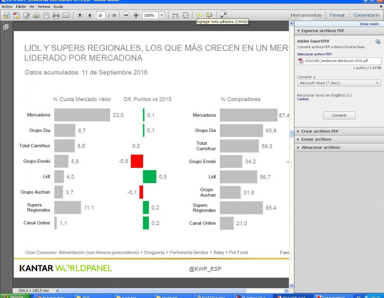Open the Ayuda menu

58,6
